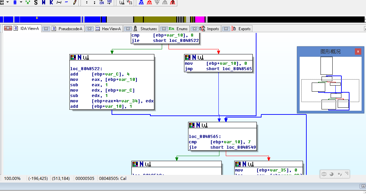Close the Structures tab
This screenshot has height=194, width=366.
pos(128,29)
